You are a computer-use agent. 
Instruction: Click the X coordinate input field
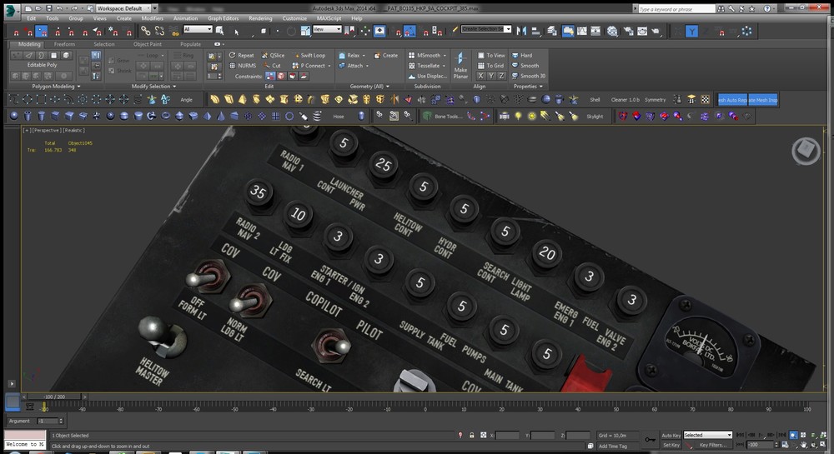507,435
